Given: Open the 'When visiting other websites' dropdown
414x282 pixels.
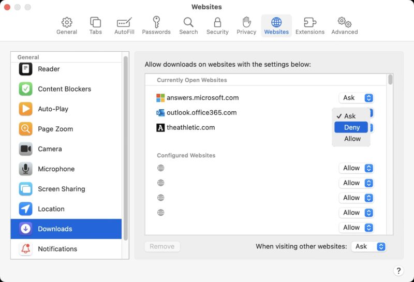Looking at the screenshot, I should tap(368, 246).
